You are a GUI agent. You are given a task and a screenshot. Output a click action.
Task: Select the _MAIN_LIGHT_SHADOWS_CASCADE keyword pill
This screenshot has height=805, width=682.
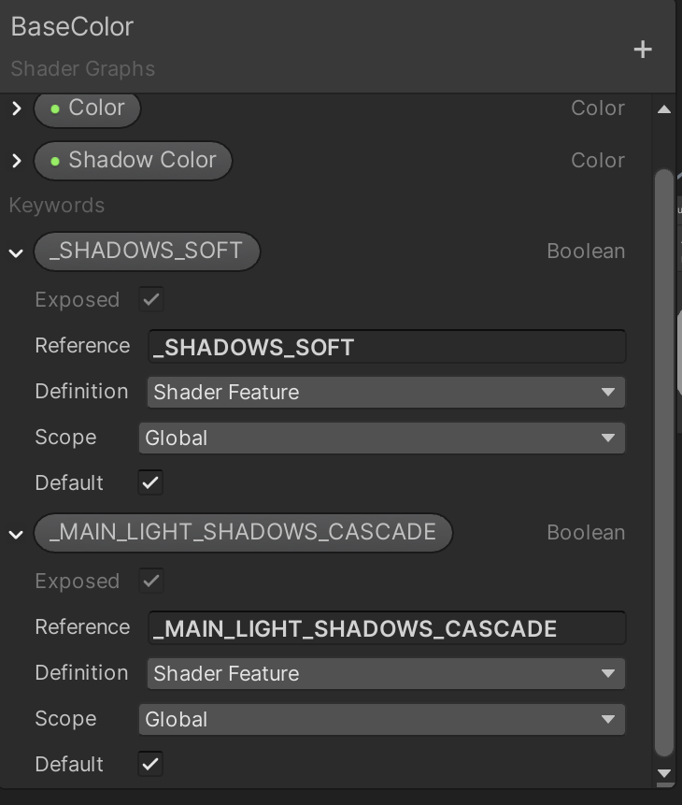(x=242, y=533)
